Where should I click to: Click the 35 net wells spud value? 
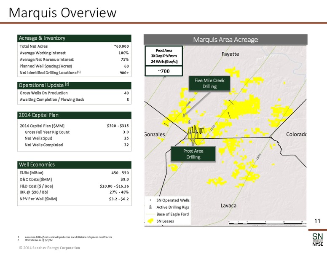(126, 138)
